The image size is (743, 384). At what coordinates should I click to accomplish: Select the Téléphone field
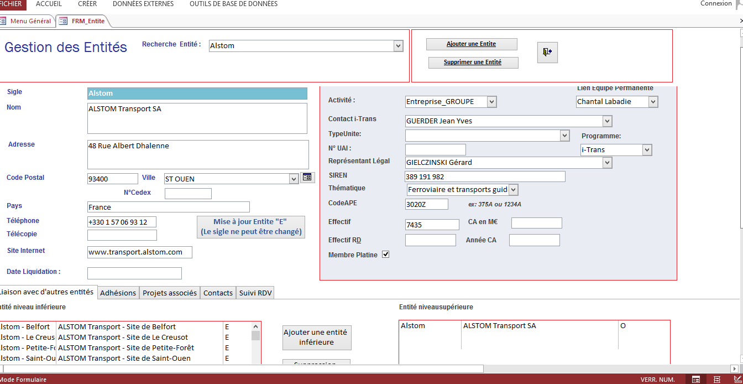(x=122, y=222)
